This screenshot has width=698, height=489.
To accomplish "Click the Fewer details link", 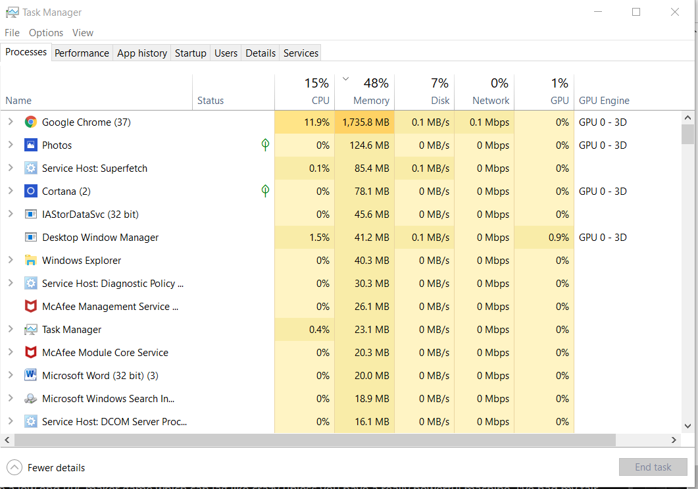I will 56,468.
